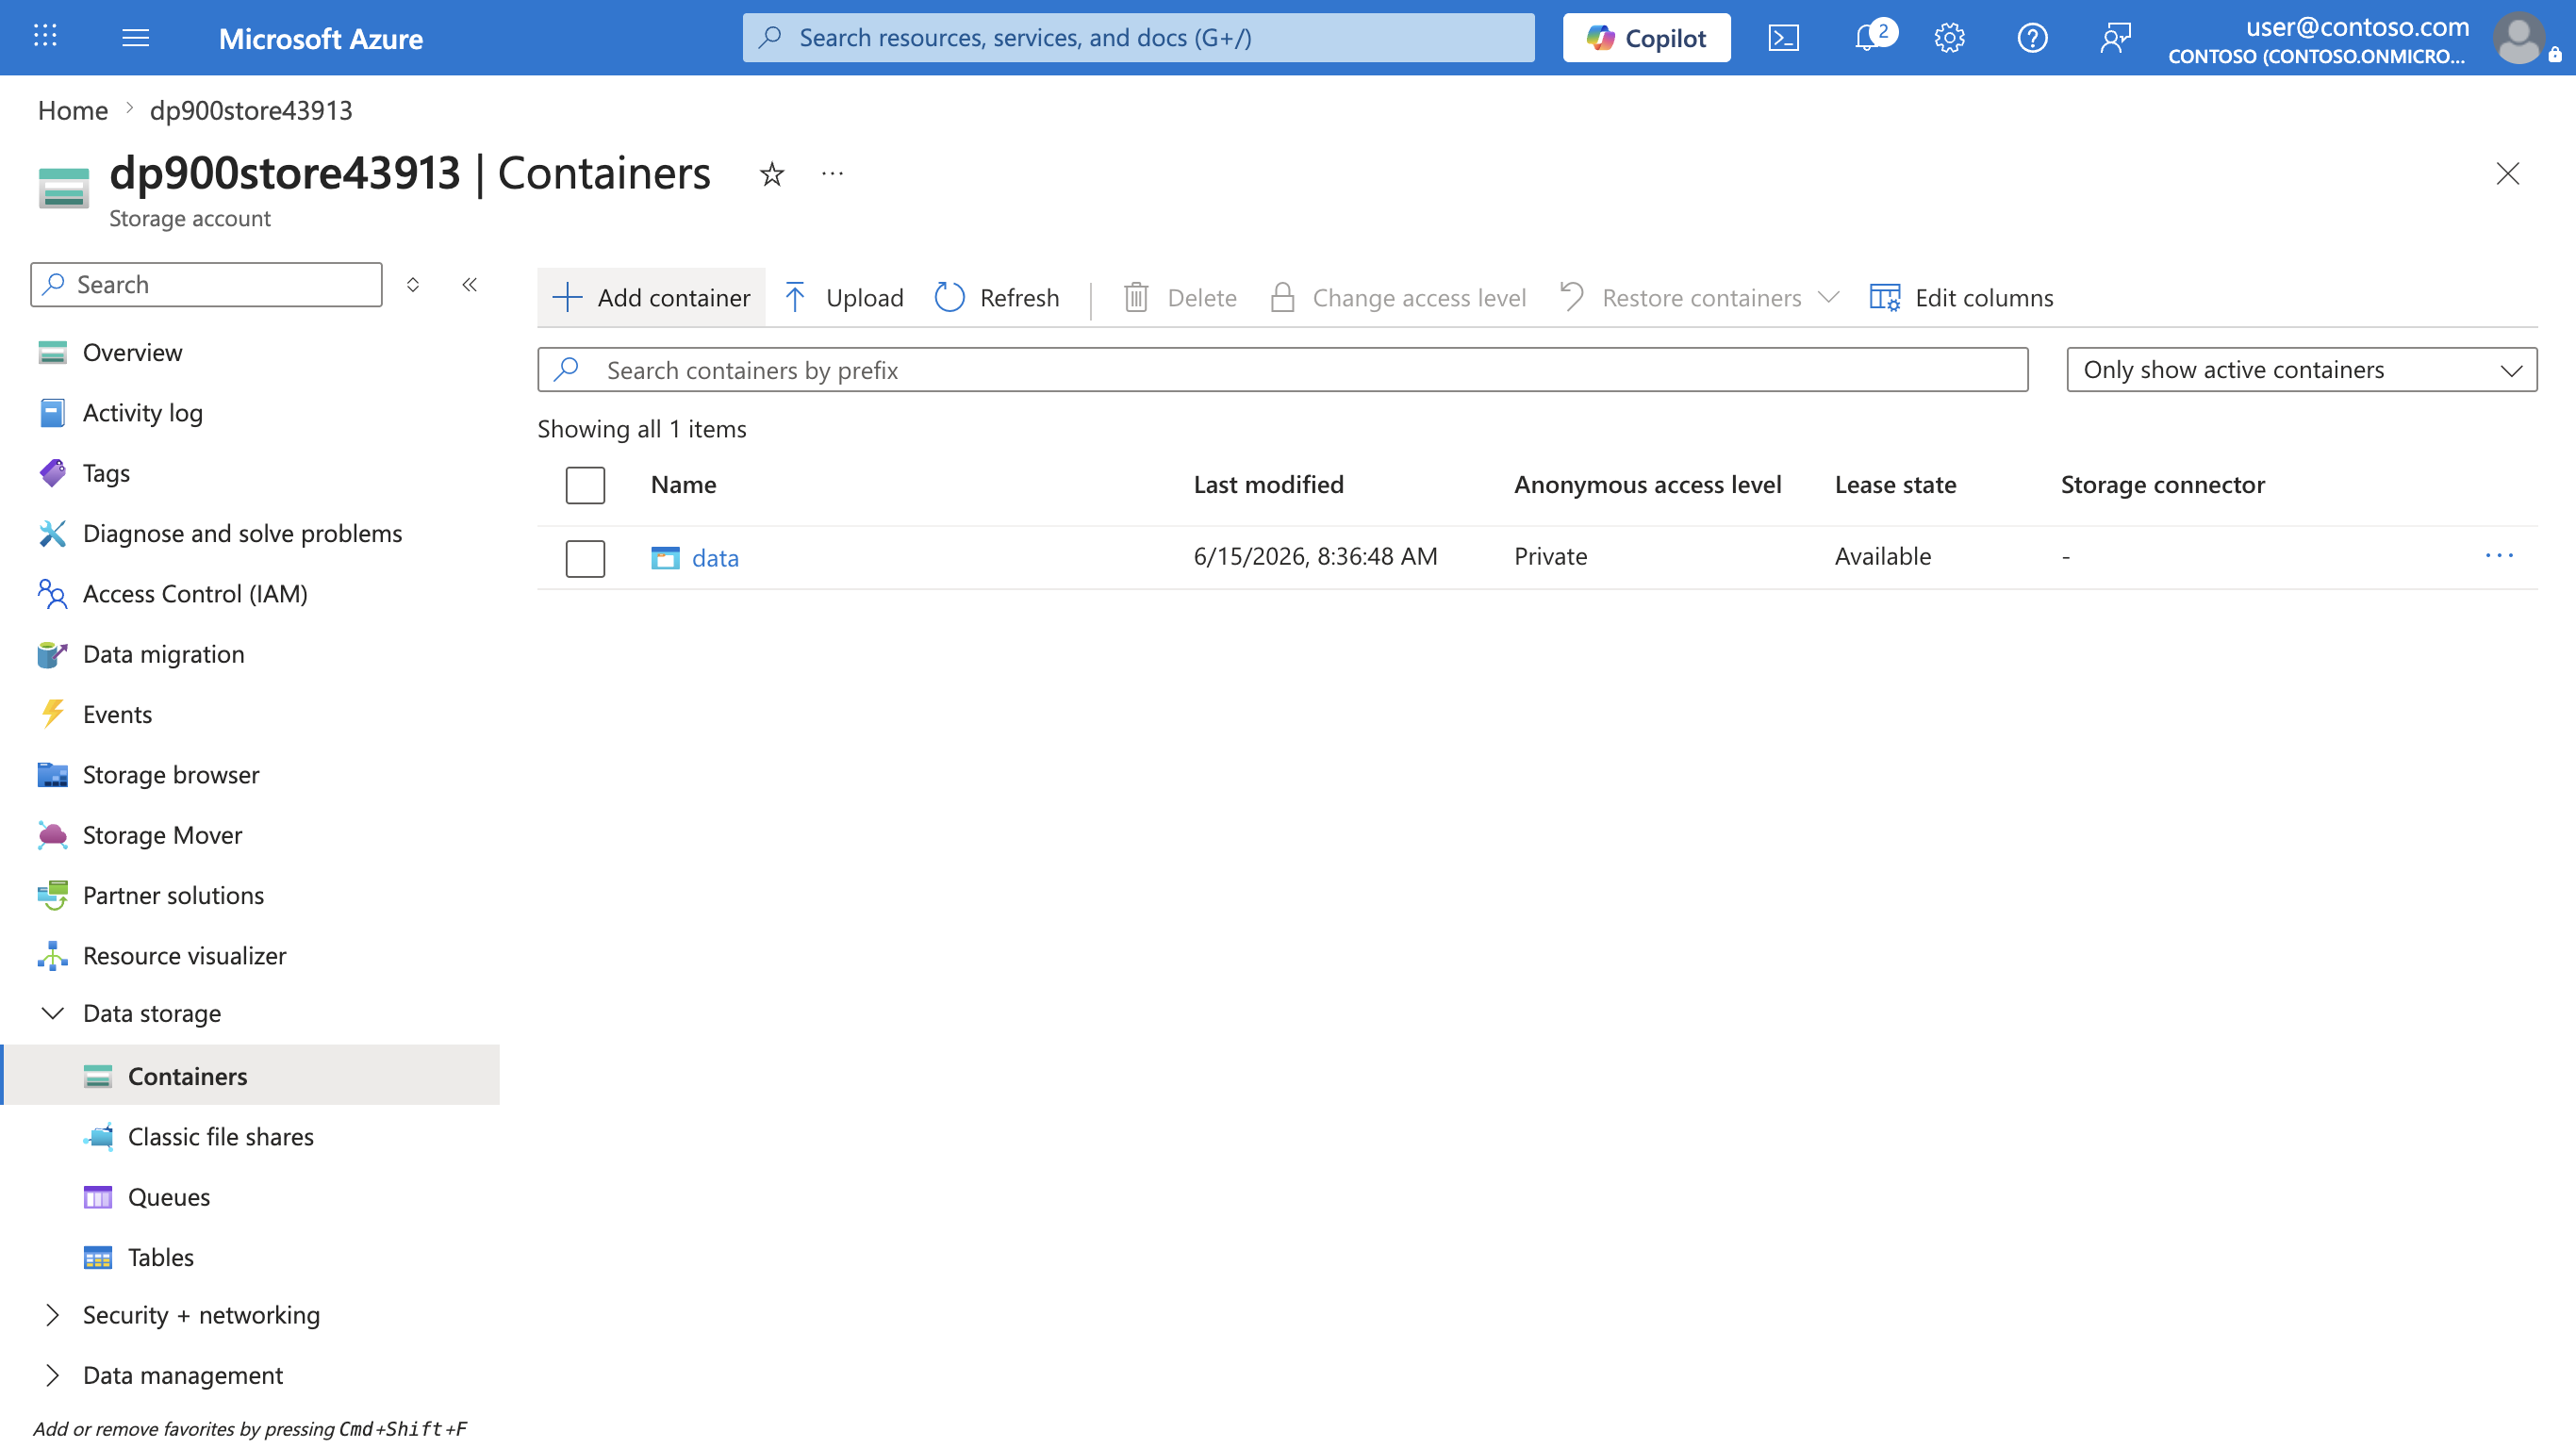
Task: Sort by Name column header
Action: point(683,485)
